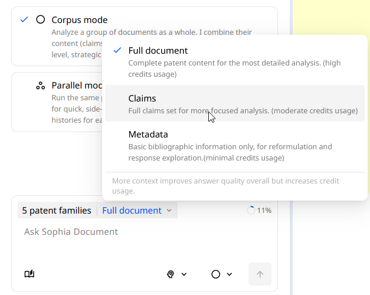This screenshot has width=370, height=295.
Task: Click the head-with-gear reasoning icon
Action: pos(171,274)
